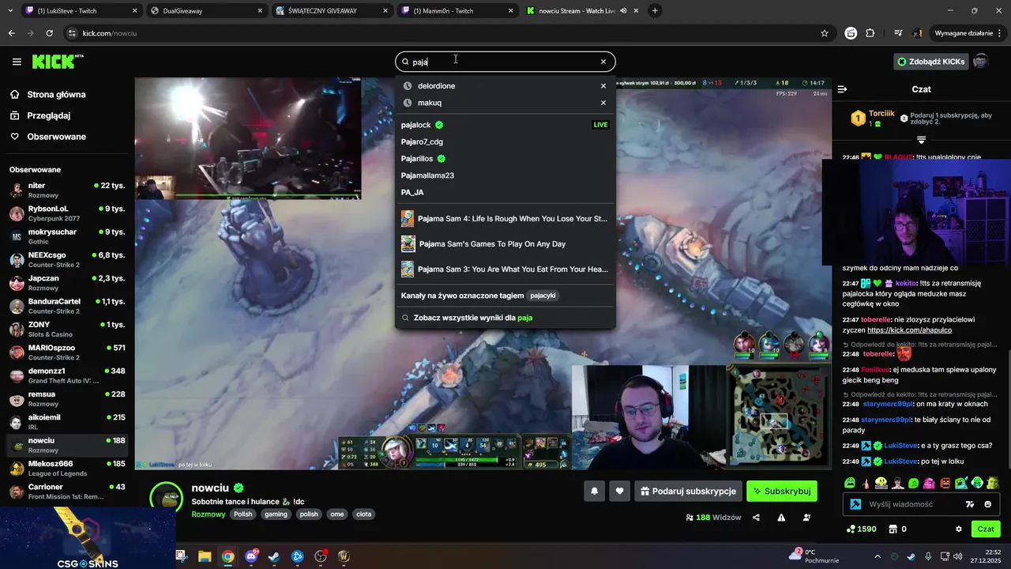Click the 'pajacyki' tag chip
This screenshot has width=1011, height=569.
pyautogui.click(x=543, y=296)
